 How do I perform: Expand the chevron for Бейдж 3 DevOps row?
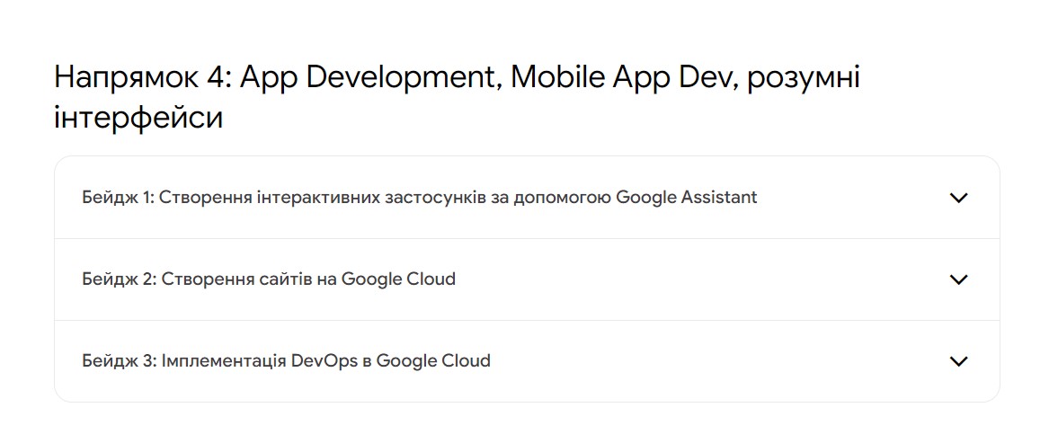coord(959,361)
